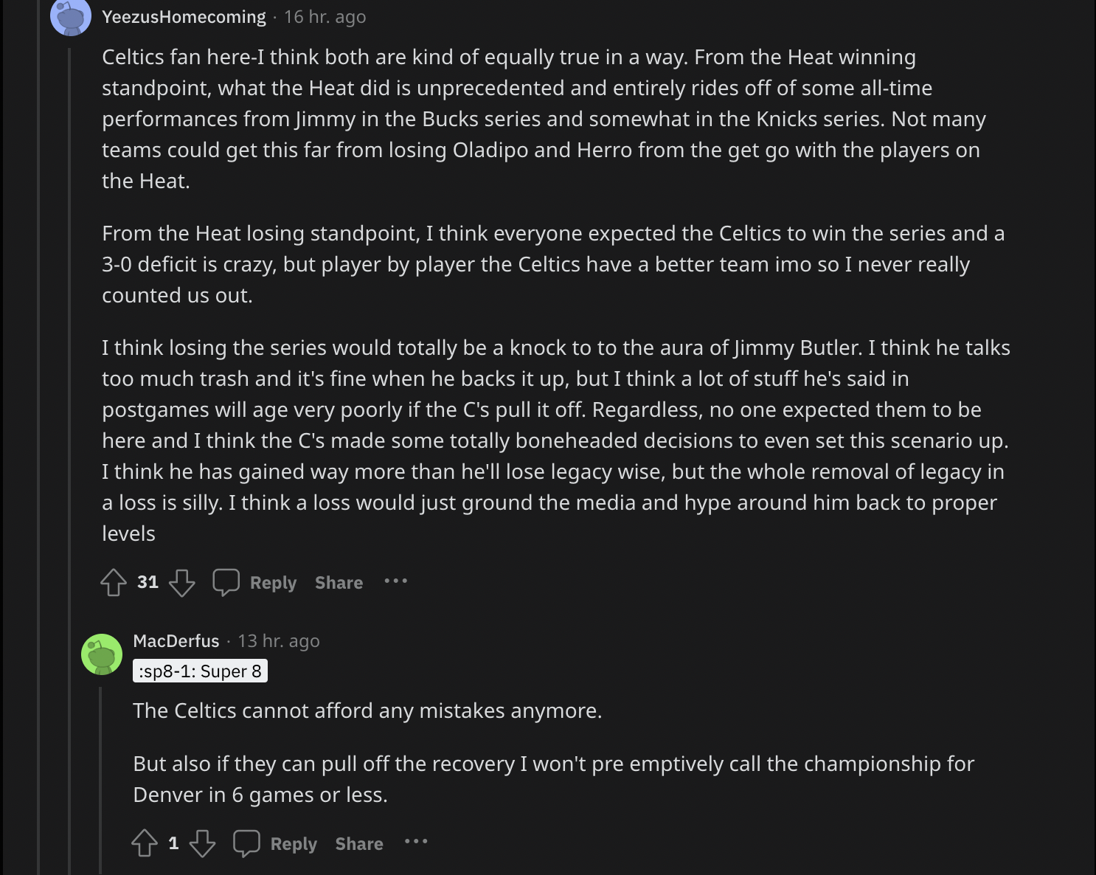Click MacDerfus's green avatar icon

102,654
